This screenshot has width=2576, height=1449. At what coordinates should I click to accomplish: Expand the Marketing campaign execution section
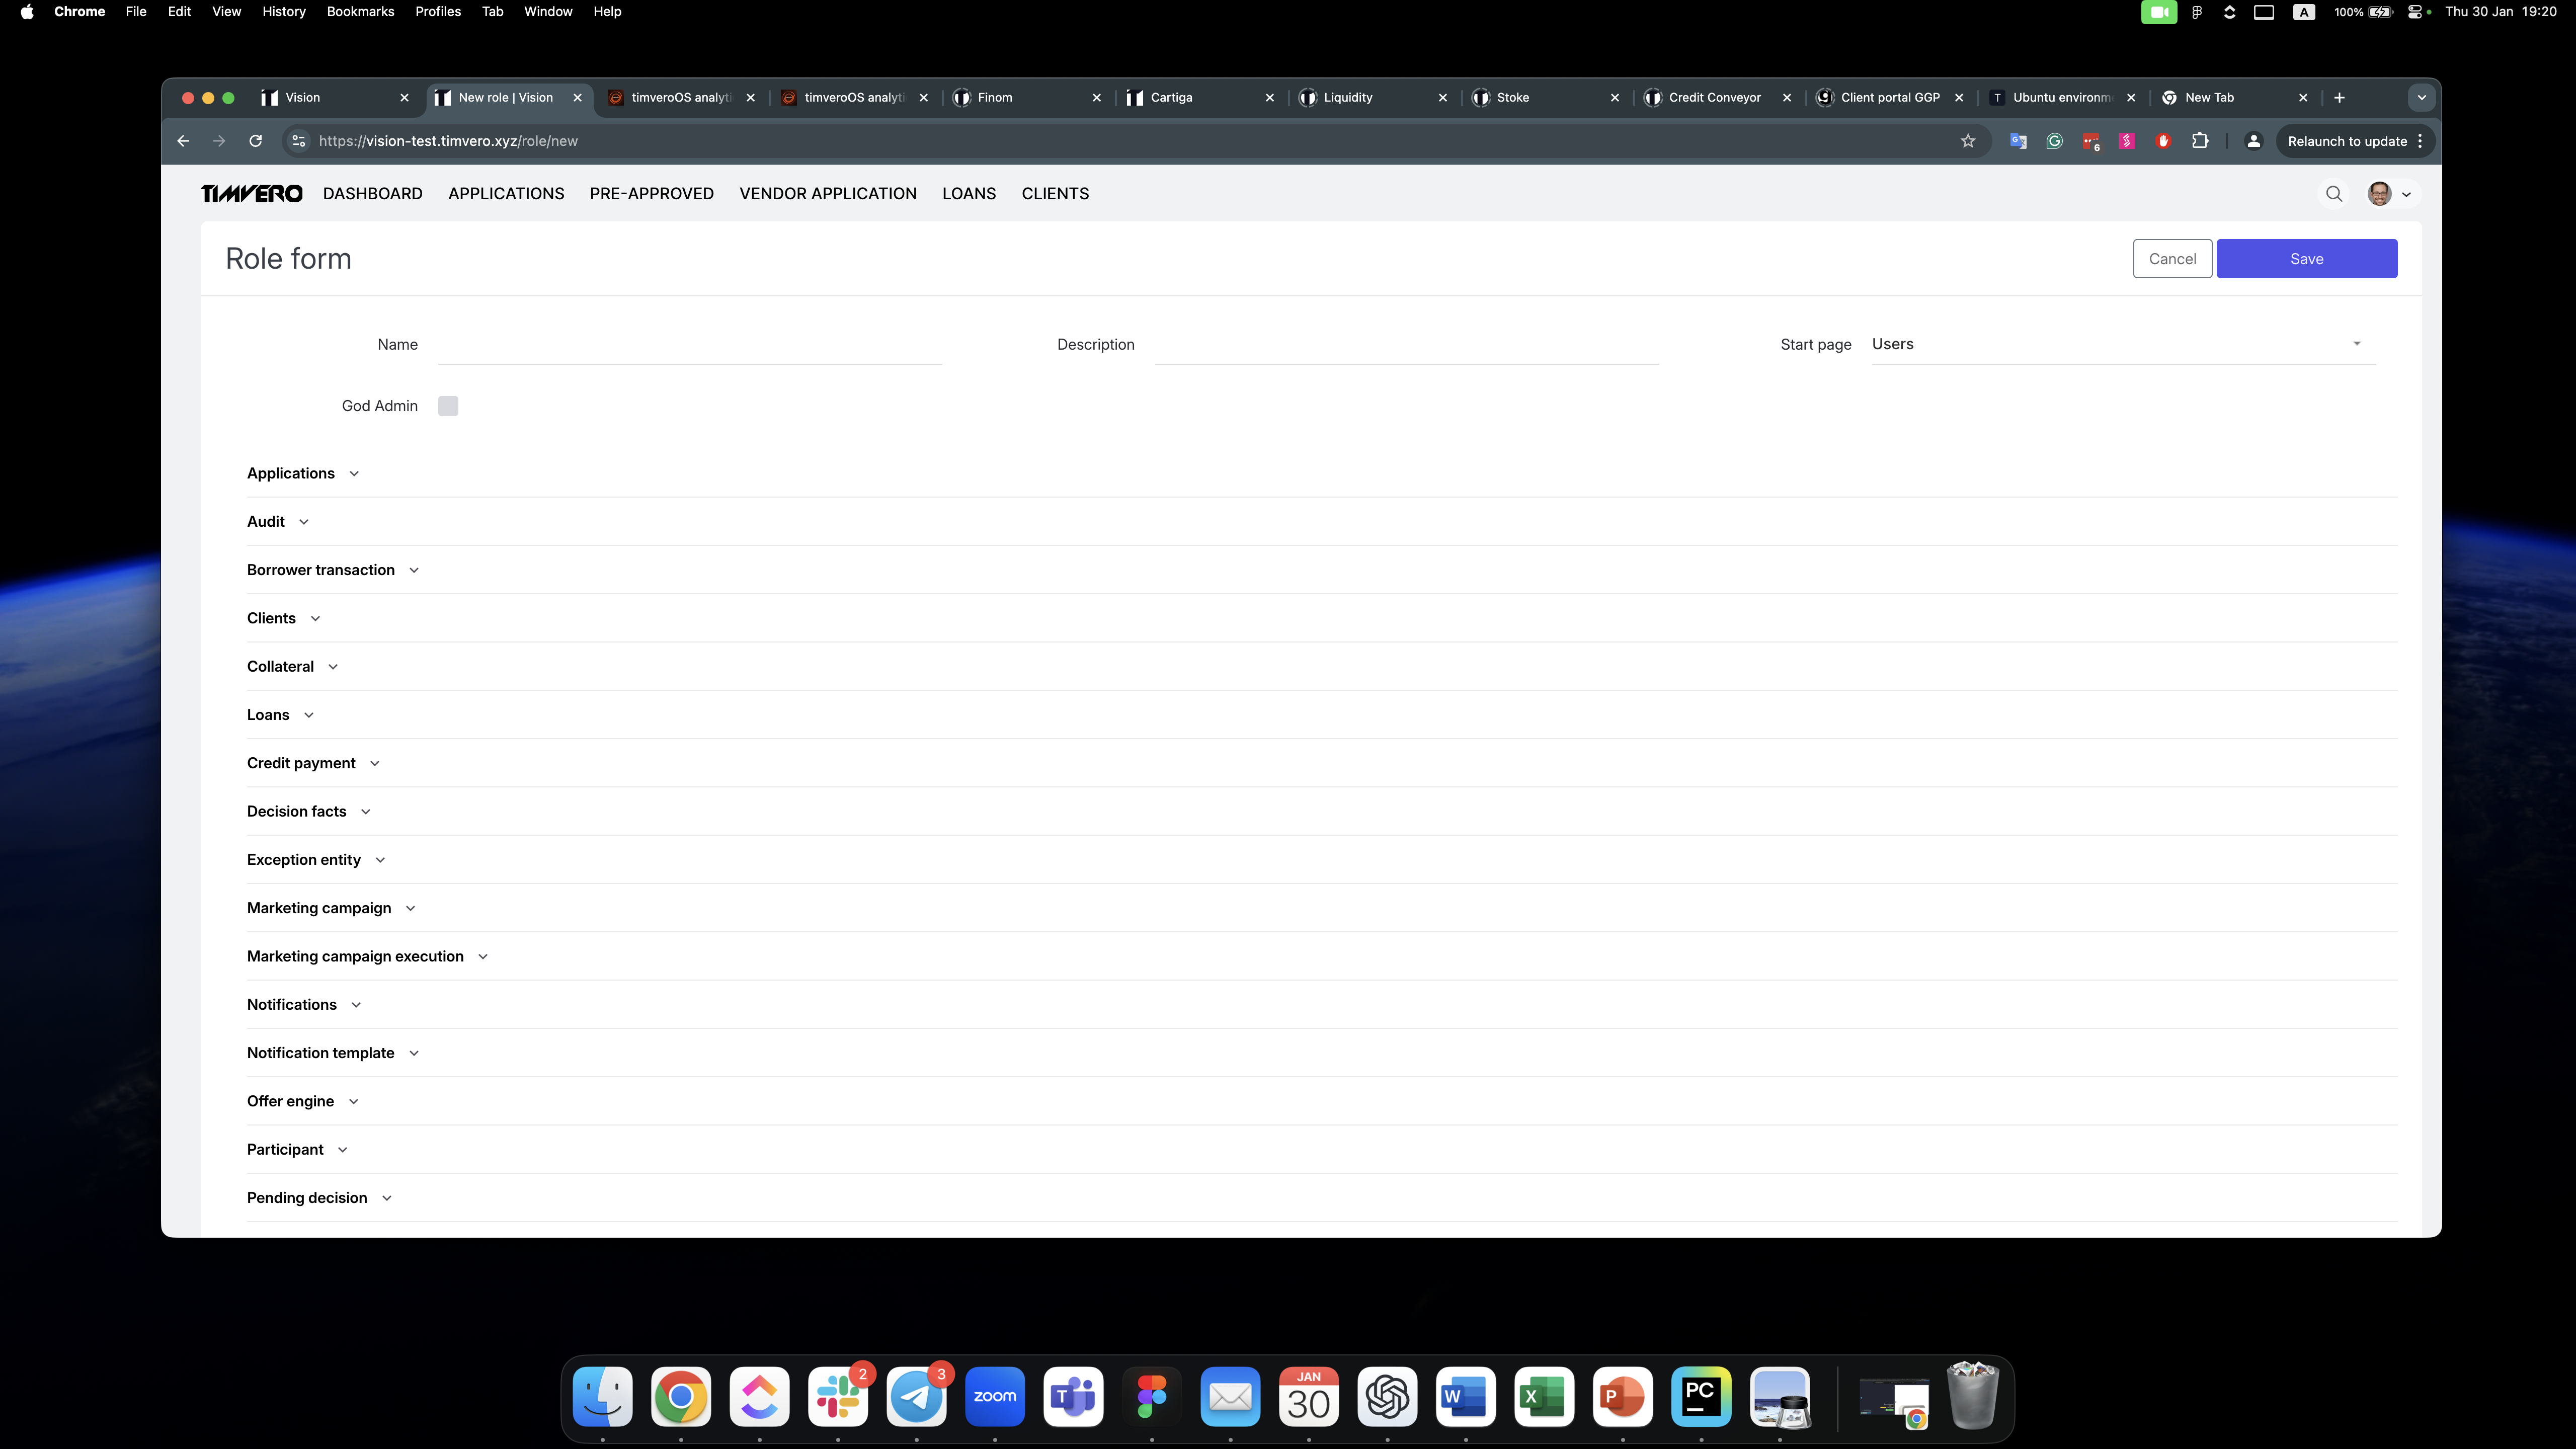367,956
